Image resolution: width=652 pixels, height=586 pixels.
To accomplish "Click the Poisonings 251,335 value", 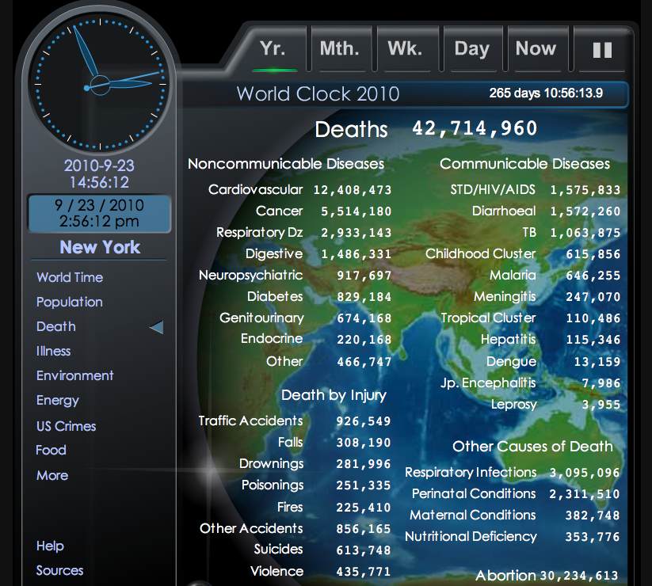I will (364, 485).
